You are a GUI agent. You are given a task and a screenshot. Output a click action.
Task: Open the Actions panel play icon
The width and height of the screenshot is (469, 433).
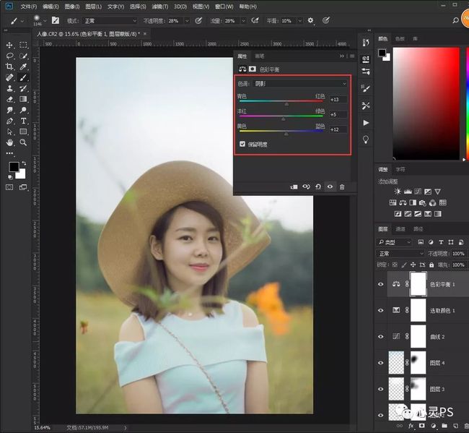pos(366,123)
